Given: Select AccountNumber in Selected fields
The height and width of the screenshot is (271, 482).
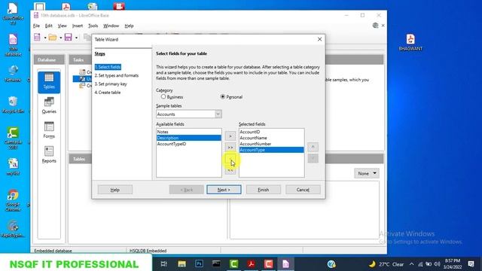Looking at the screenshot, I should tap(271, 144).
